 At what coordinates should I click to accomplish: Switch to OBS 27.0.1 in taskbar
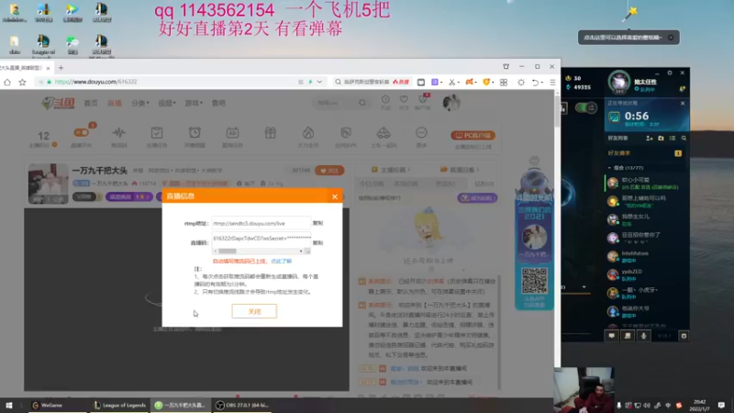pyautogui.click(x=242, y=405)
